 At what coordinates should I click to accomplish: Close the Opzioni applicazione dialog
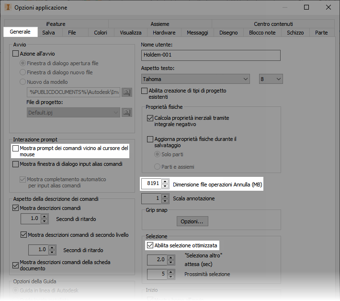click(x=329, y=7)
